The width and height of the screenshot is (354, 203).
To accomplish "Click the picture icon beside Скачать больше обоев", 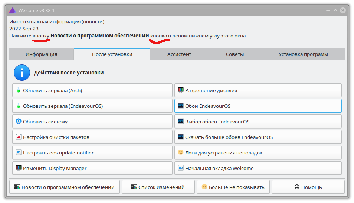I will coord(181,137).
